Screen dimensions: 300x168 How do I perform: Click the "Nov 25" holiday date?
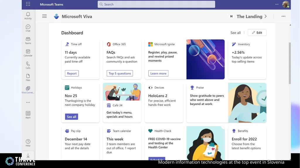[71, 96]
